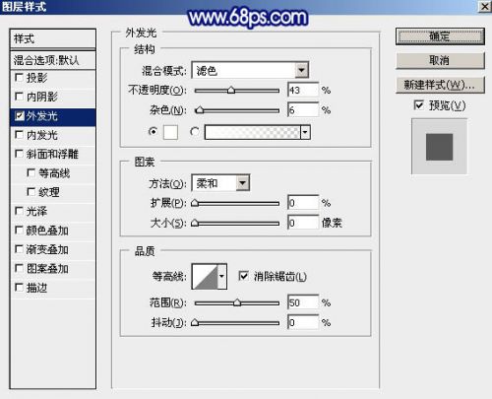Image resolution: width=492 pixels, height=399 pixels.
Task: Open the contour (等高线) curve thumbnail
Action: 205,277
